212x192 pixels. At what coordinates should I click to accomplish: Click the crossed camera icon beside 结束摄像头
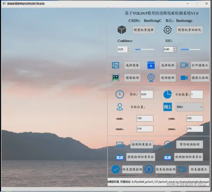pyautogui.click(x=182, y=169)
